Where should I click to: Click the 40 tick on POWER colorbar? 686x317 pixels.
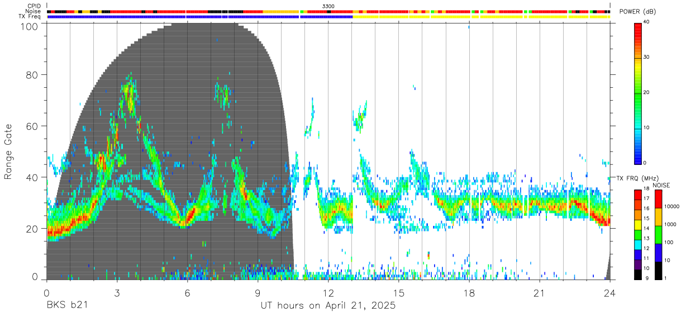647,22
